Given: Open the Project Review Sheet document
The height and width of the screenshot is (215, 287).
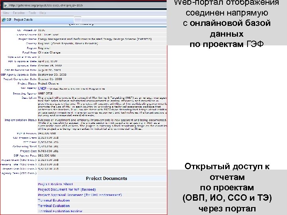Looking at the screenshot, I should 55,184.
